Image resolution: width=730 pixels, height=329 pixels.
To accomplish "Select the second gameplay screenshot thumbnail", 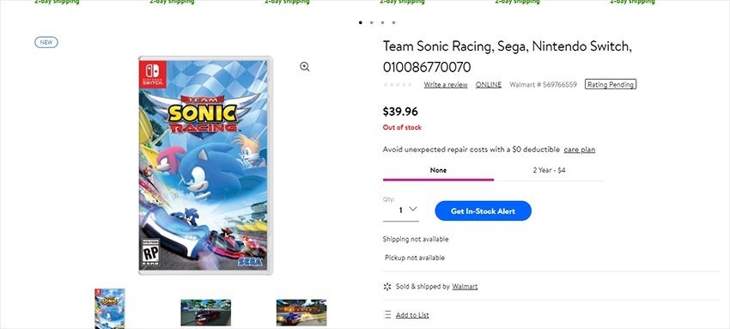I will point(206,312).
